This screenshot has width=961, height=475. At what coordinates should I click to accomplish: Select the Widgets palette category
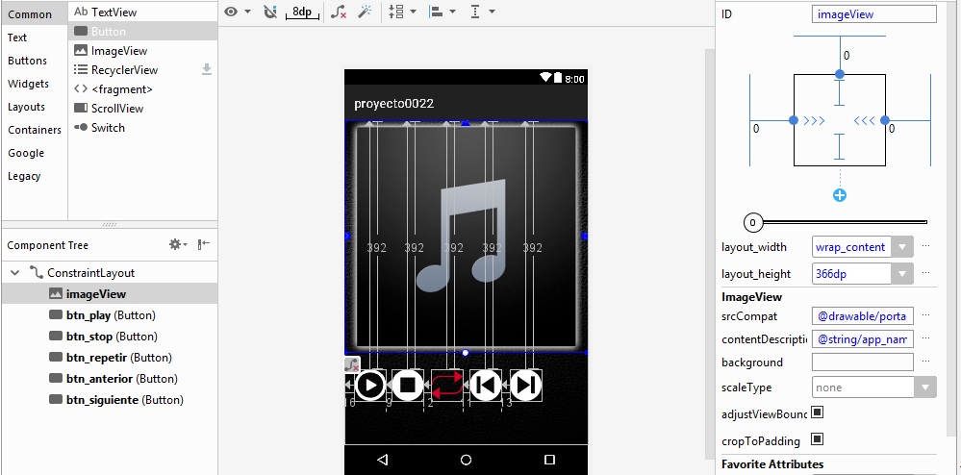(x=28, y=84)
